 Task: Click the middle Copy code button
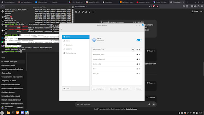[151, 83]
